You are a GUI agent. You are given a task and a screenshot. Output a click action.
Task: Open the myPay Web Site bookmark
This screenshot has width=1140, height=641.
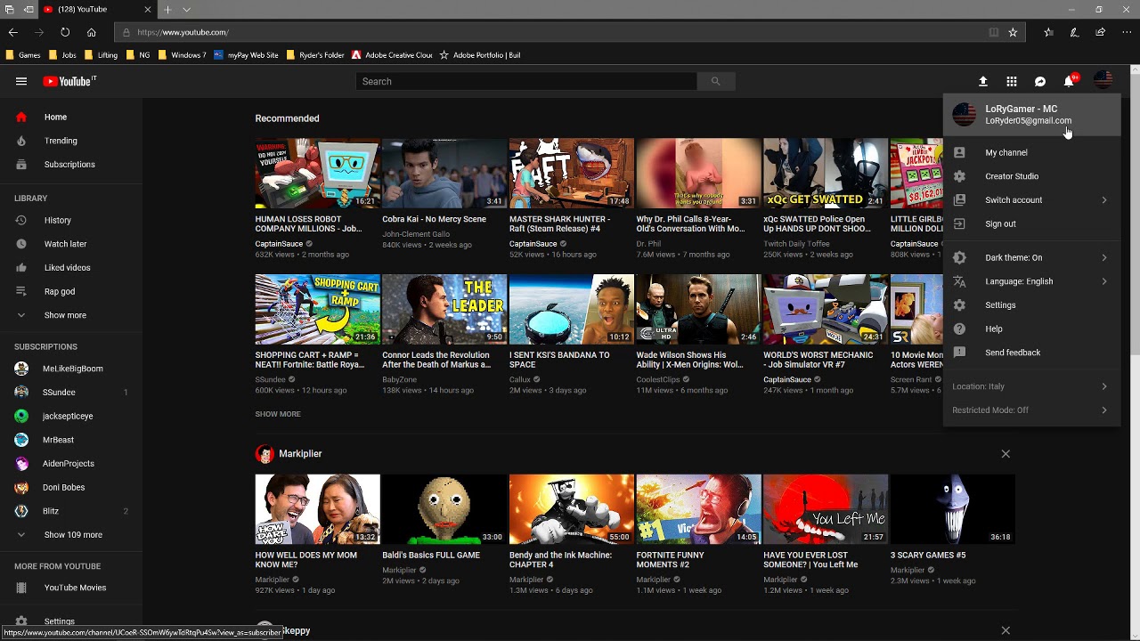[246, 55]
